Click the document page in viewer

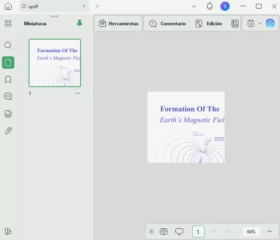186,127
